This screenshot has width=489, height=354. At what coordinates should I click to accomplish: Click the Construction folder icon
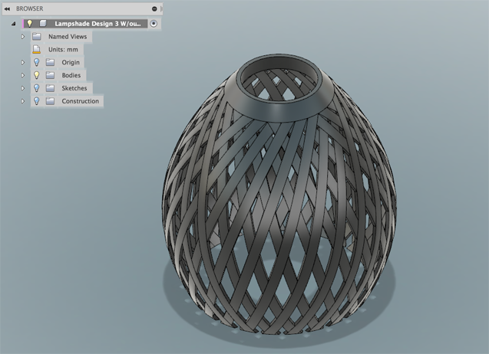click(x=50, y=101)
